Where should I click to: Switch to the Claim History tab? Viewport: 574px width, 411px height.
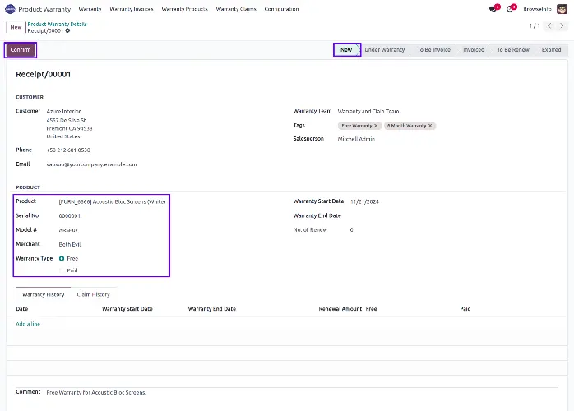[93, 294]
